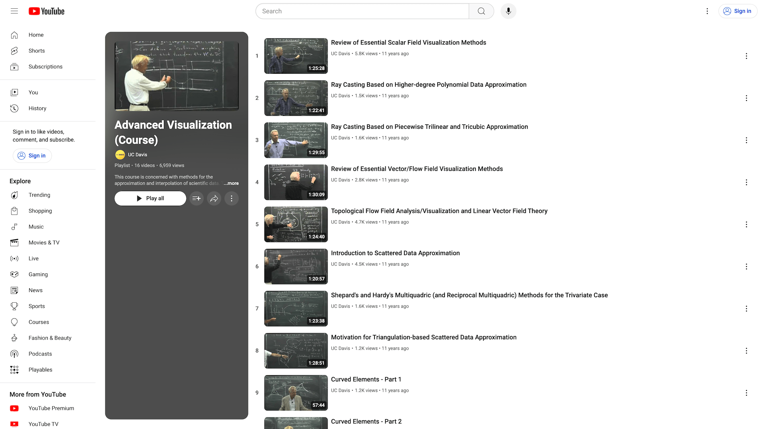764x429 pixels.
Task: Click the YouTube logo
Action: tap(47, 11)
